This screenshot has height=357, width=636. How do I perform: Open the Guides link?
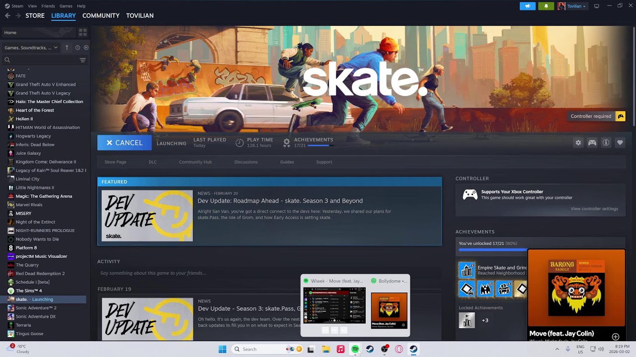(287, 162)
